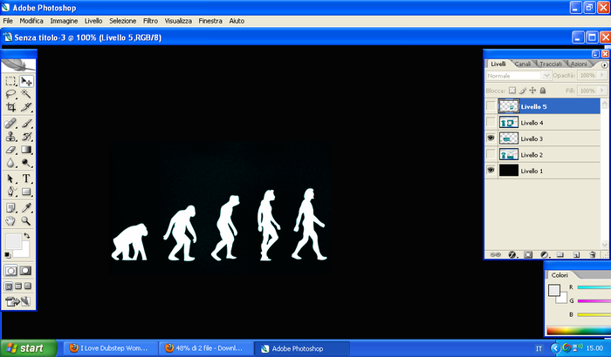Select the Gradient tool

pos(26,150)
